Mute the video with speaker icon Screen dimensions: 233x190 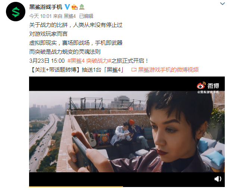218,179
